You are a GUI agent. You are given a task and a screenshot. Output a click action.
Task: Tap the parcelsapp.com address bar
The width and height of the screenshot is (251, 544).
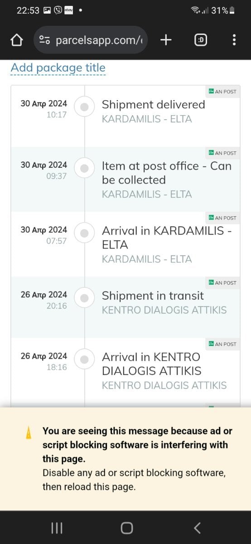pyautogui.click(x=91, y=40)
